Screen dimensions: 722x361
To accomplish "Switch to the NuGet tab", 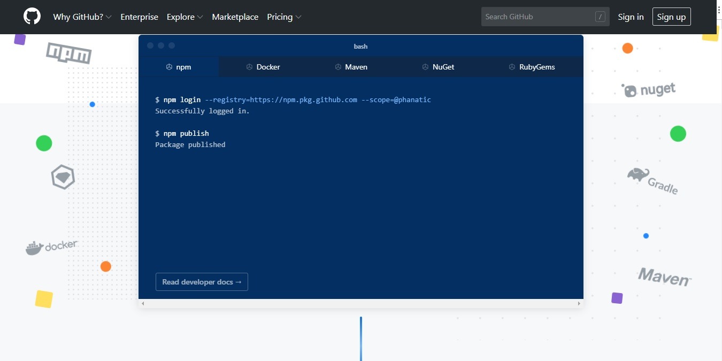I will click(x=438, y=67).
